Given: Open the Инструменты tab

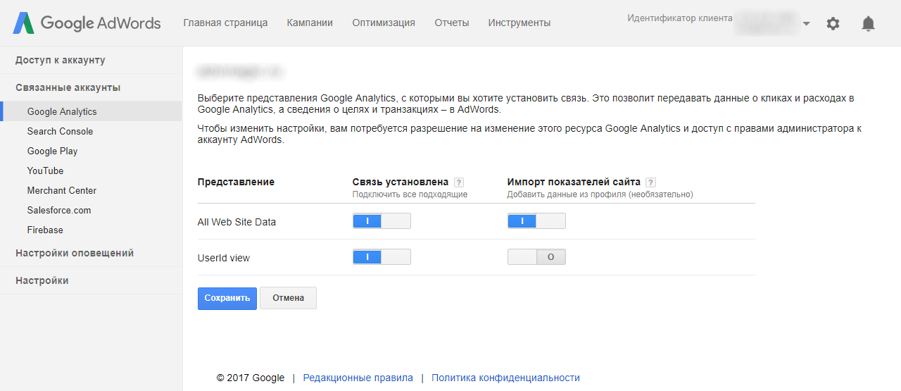Looking at the screenshot, I should coord(519,23).
